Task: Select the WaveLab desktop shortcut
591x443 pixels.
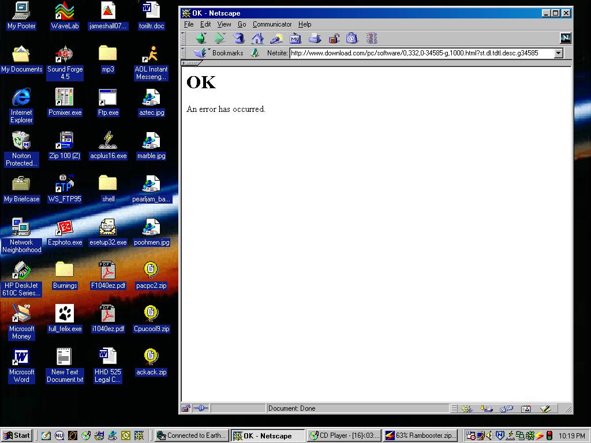Action: pyautogui.click(x=65, y=16)
